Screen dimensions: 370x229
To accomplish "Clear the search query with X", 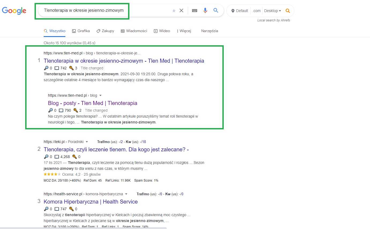I will pos(181,11).
